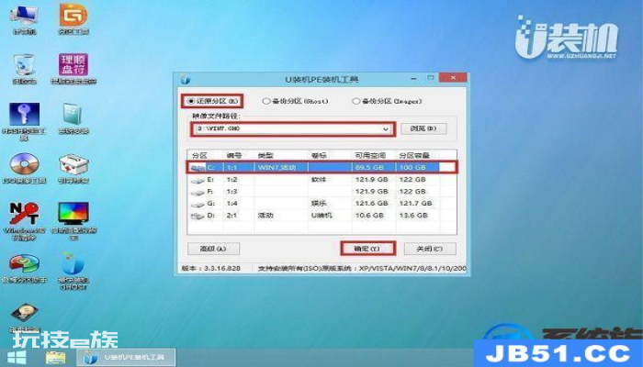This screenshot has height=367, width=643.
Task: Click the 10.6 GB free space cell
Action: tap(369, 215)
